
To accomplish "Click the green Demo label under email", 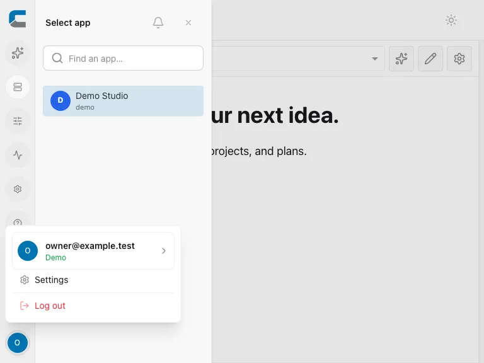I will [x=55, y=257].
